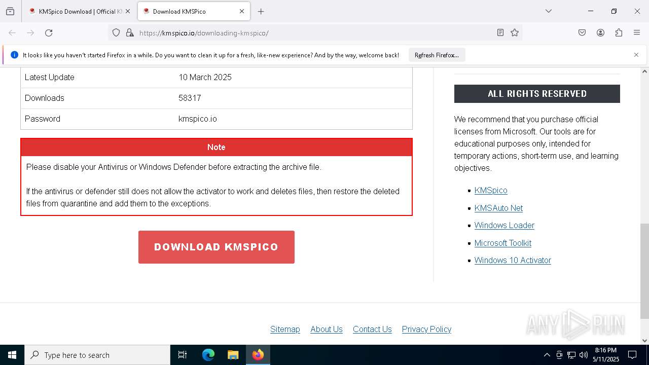Open the Extensions puzzle icon
Image resolution: width=649 pixels, height=365 pixels.
619,33
